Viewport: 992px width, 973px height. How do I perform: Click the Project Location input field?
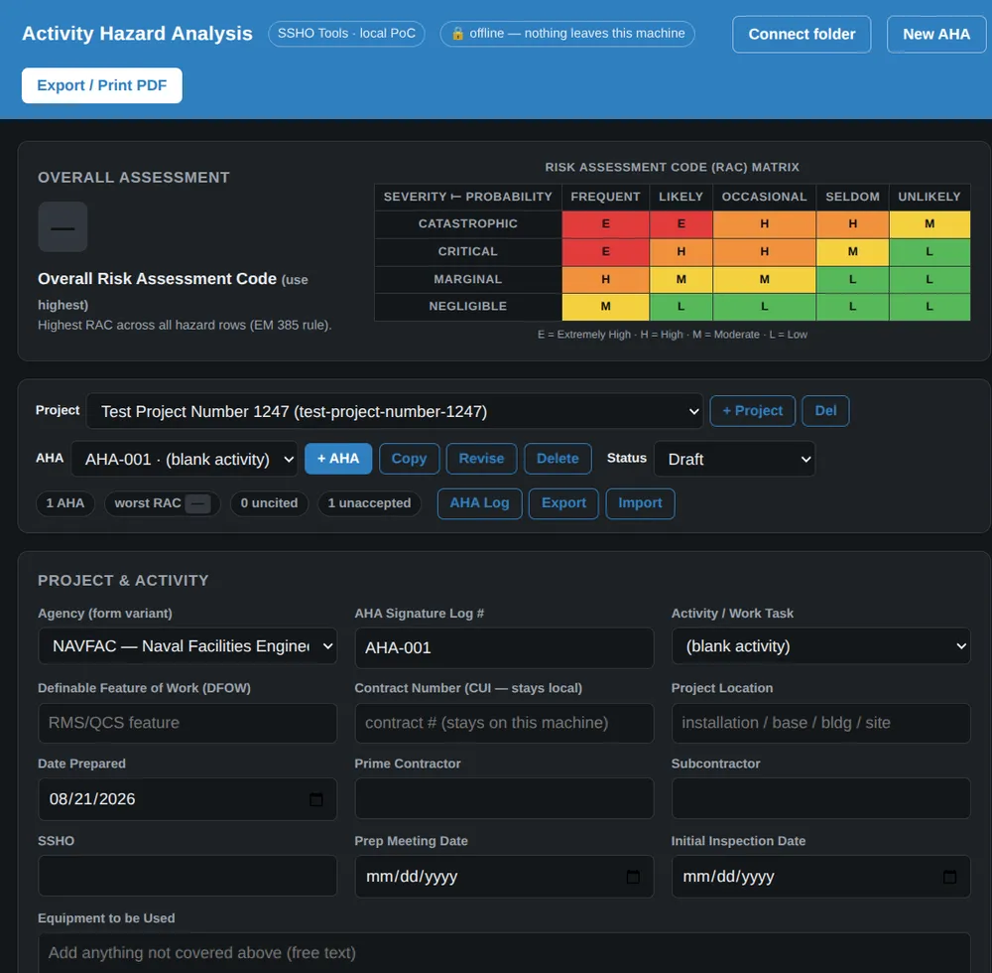coord(820,723)
